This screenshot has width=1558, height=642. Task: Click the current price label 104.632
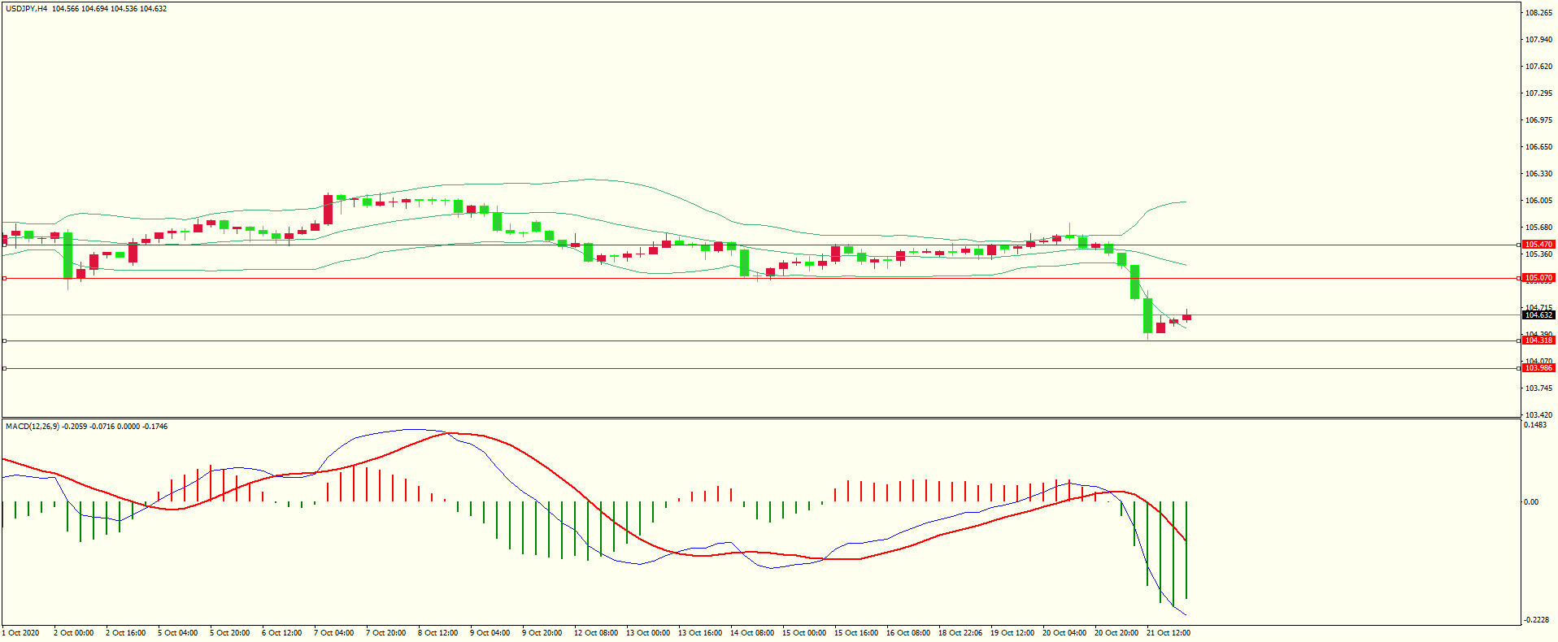click(1538, 315)
